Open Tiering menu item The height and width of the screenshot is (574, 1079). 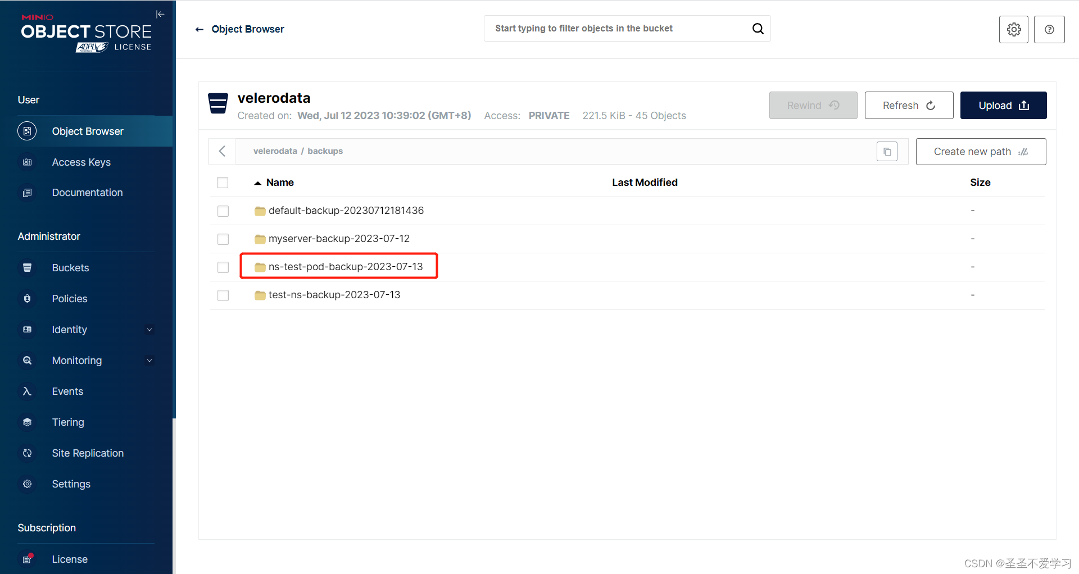(68, 422)
